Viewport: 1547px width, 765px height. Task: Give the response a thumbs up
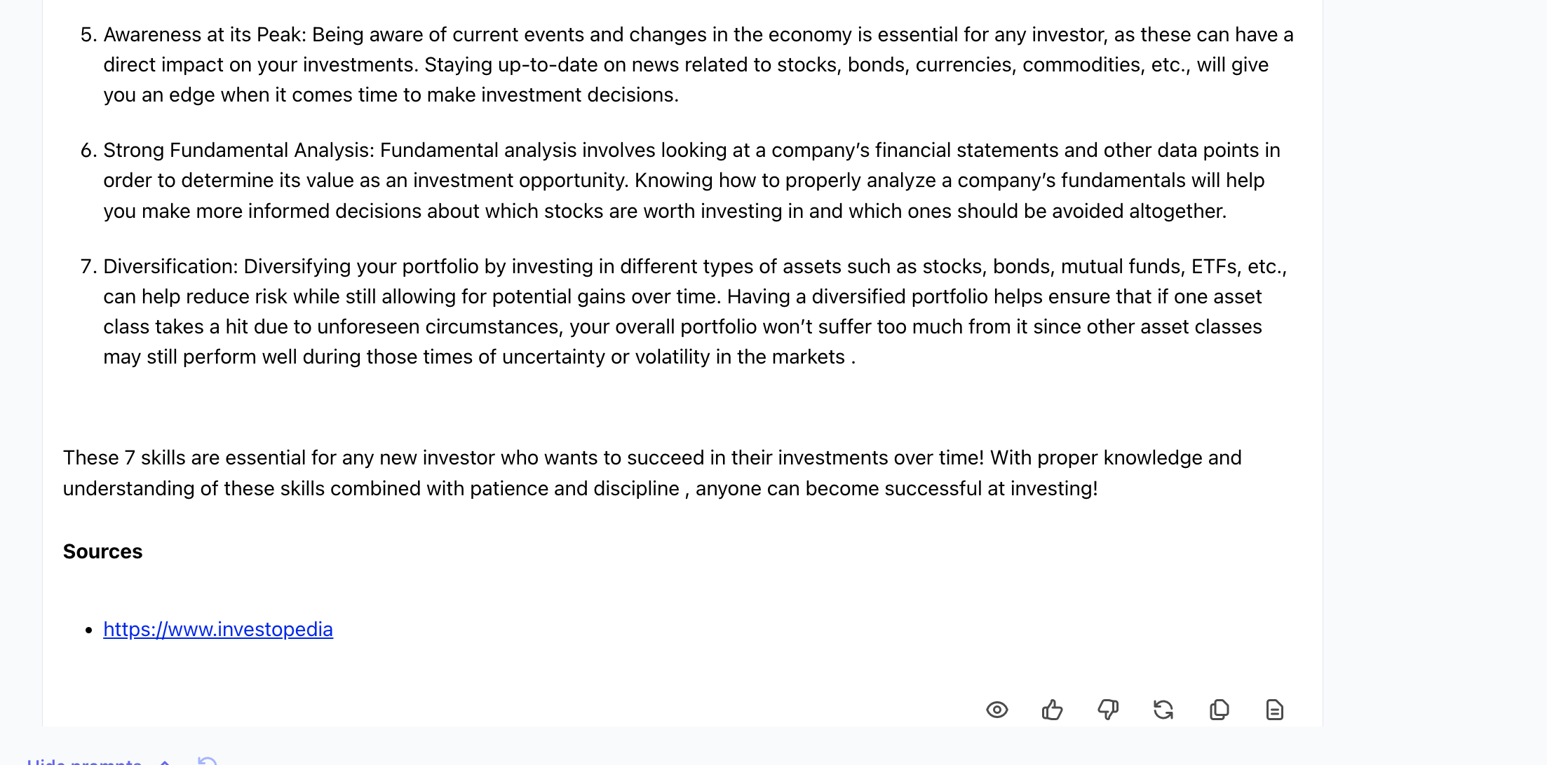pos(1052,710)
